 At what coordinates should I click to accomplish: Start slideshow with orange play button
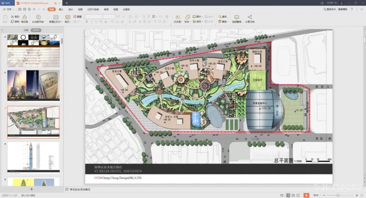coord(306,195)
